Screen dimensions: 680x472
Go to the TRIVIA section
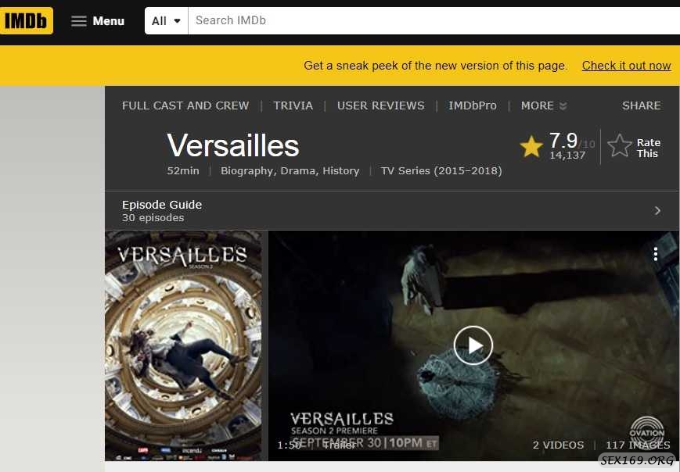point(293,105)
